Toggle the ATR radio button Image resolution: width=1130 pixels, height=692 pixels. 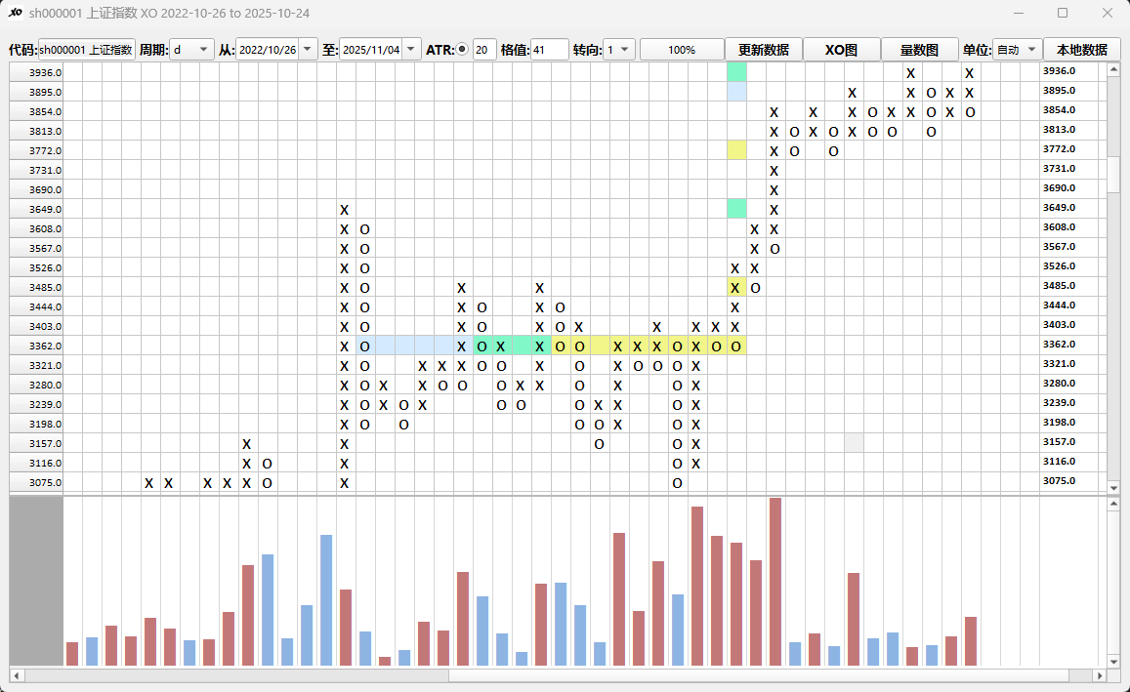tap(462, 50)
